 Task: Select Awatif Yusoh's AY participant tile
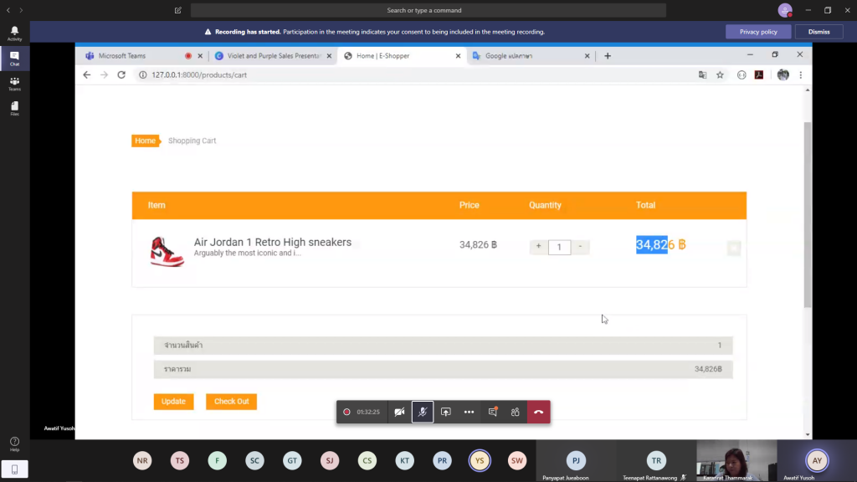click(817, 460)
